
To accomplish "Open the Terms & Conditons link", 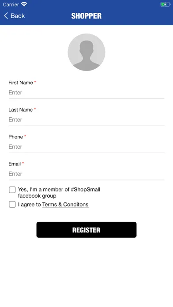I will click(x=65, y=205).
